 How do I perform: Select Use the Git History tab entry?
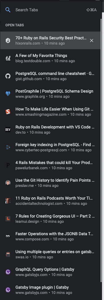point(50,183)
